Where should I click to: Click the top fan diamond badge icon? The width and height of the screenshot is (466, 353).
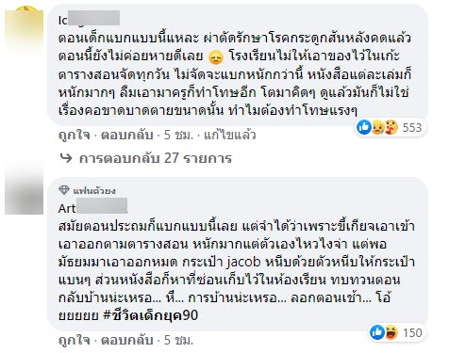[64, 190]
